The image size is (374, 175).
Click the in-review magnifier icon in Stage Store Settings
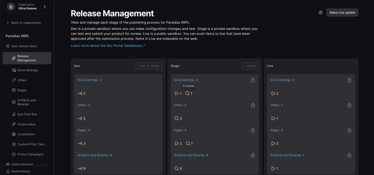point(187,93)
